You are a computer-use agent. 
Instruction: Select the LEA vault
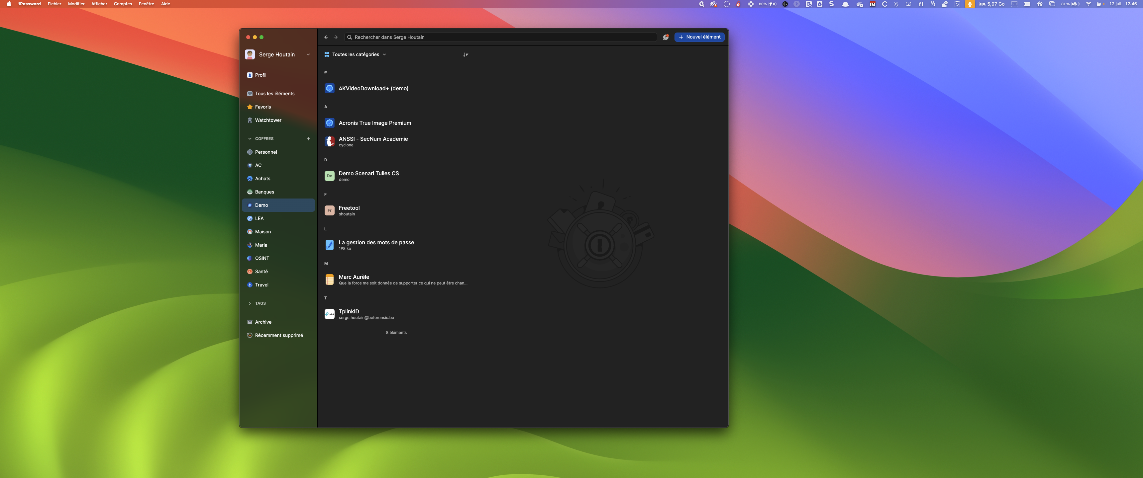click(278, 219)
